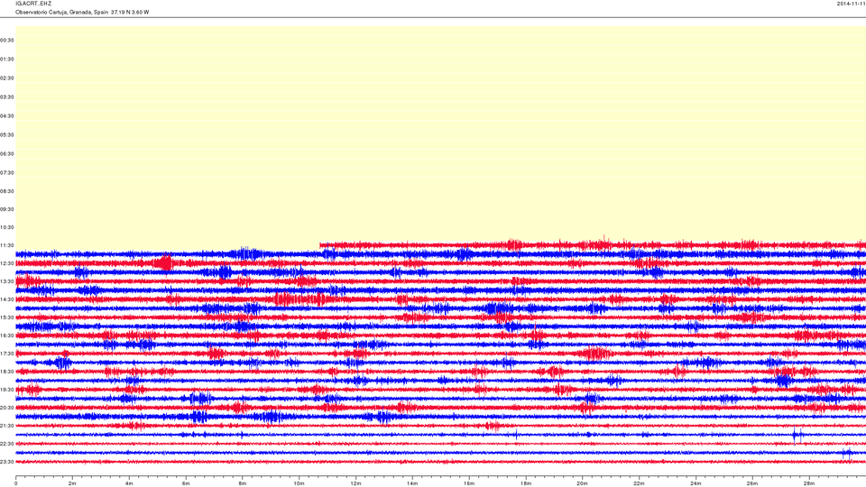The image size is (866, 487).
Task: Click the 16m axis tick label
Action: coord(469,483)
